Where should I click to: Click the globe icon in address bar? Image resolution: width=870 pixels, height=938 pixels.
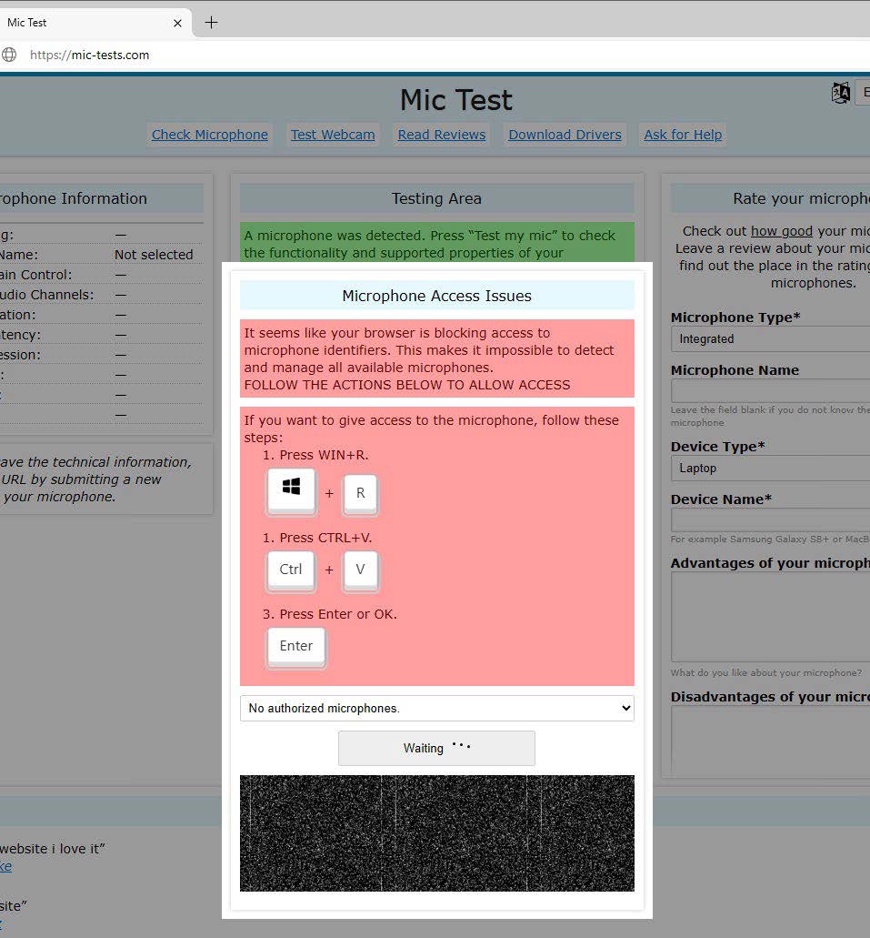click(x=9, y=55)
